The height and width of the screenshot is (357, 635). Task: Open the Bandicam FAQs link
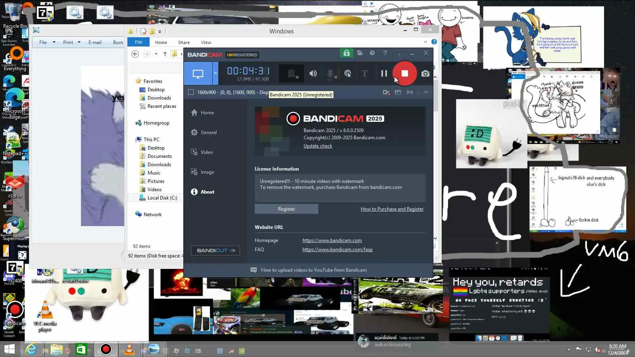click(x=337, y=250)
